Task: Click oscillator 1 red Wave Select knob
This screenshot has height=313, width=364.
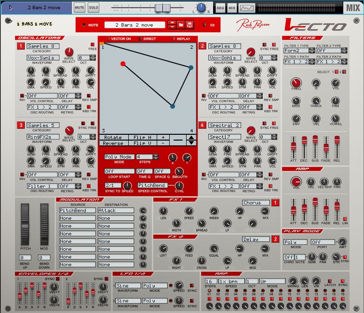Action: [69, 52]
